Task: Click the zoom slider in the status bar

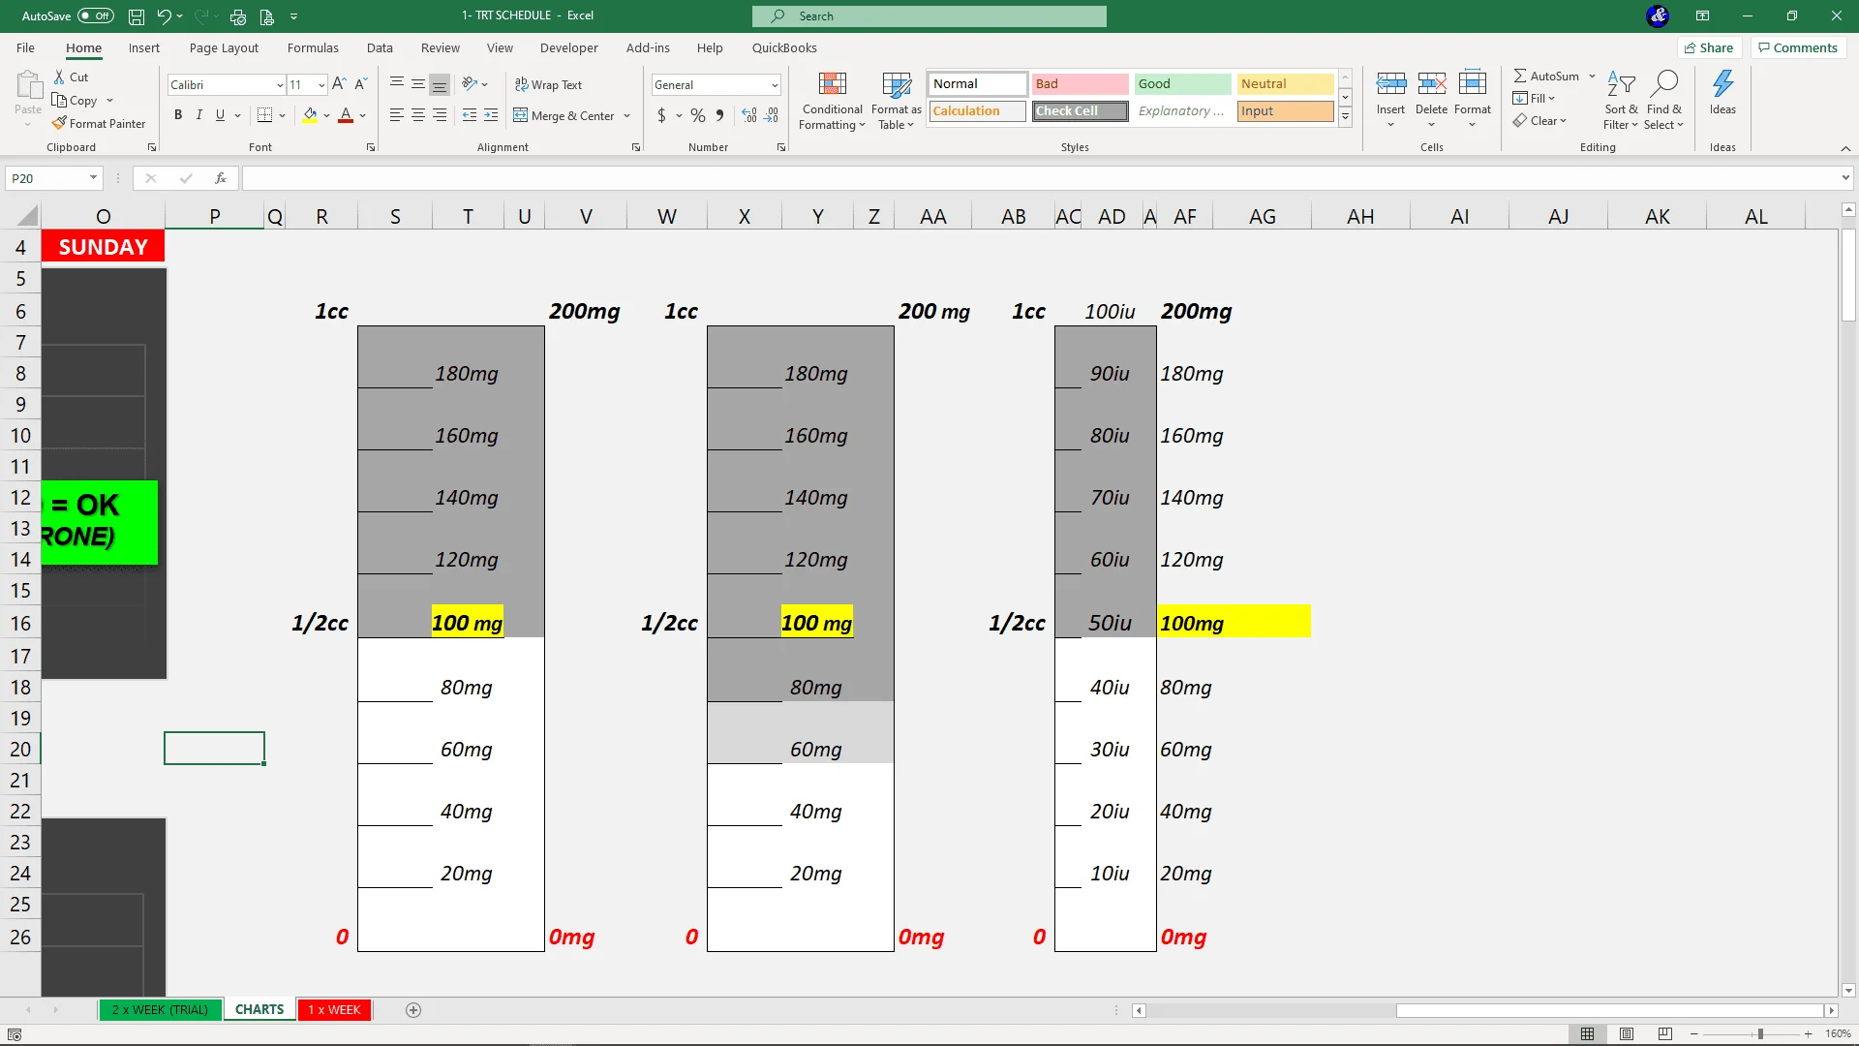Action: 1759,1033
